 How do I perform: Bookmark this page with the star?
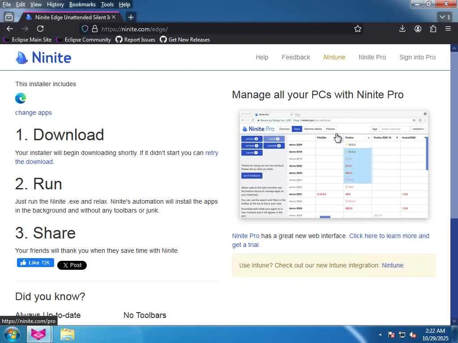point(358,29)
